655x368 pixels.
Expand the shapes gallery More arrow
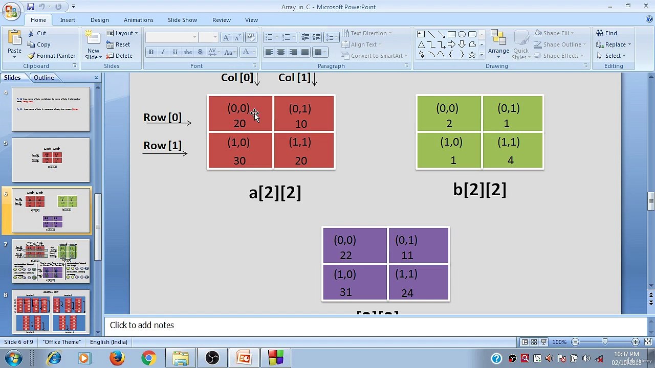482,55
